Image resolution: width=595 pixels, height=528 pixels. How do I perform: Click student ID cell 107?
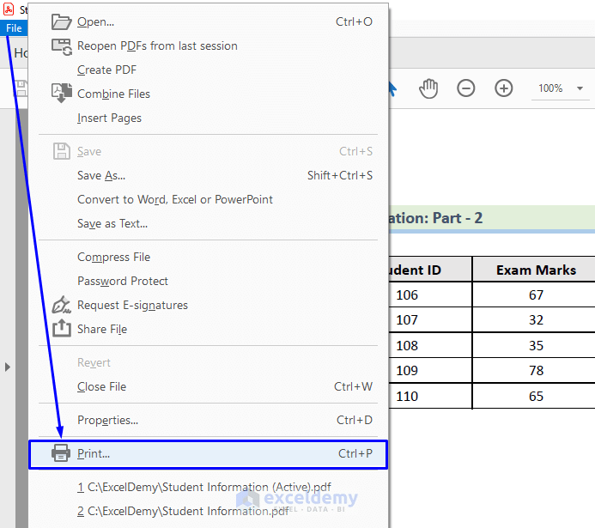pyautogui.click(x=430, y=319)
